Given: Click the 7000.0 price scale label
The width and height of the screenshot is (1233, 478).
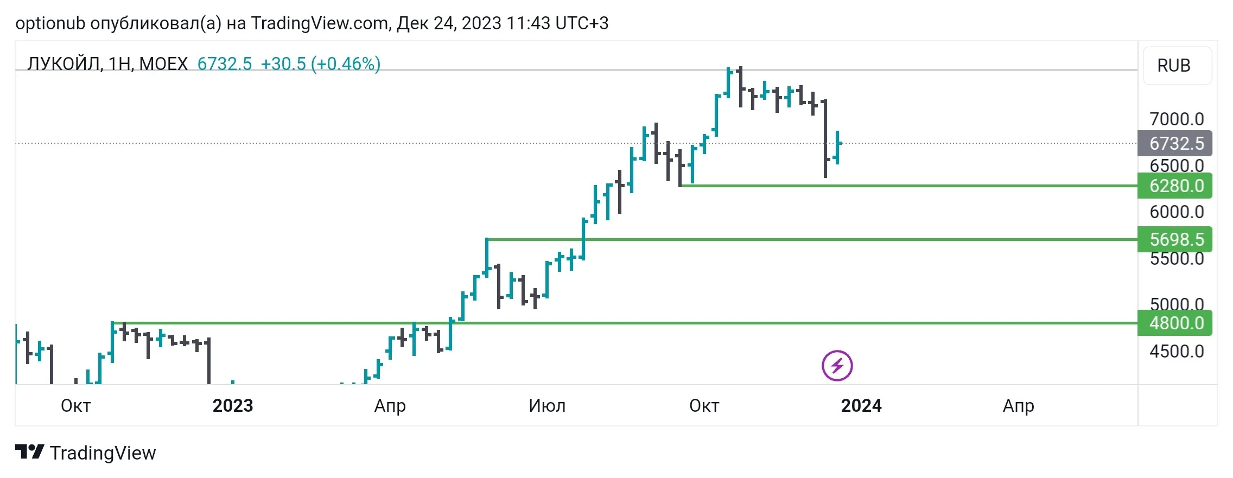Looking at the screenshot, I should coord(1177,119).
